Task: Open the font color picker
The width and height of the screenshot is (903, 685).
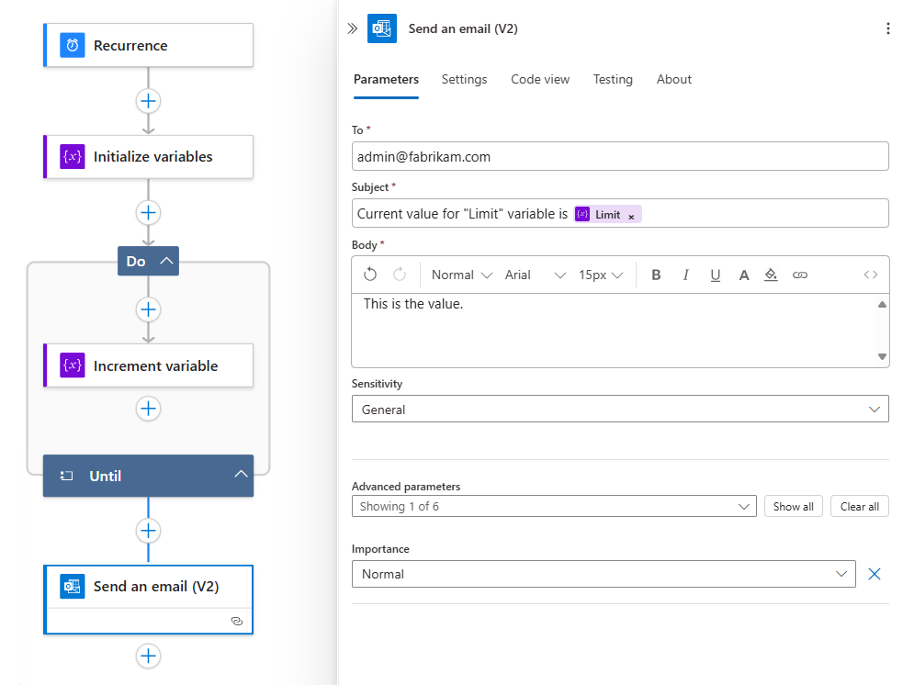Action: 744,275
